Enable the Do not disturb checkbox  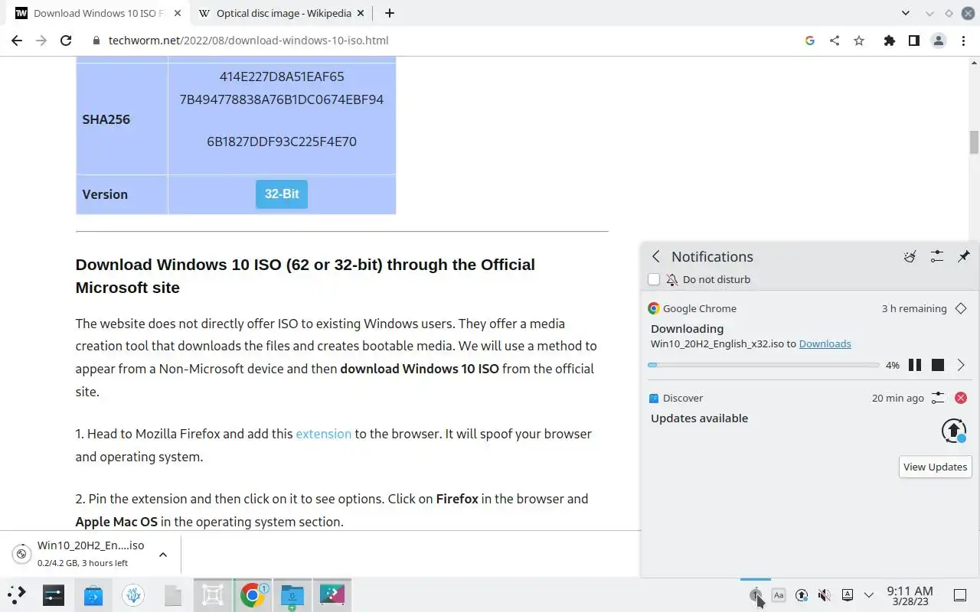pos(654,279)
